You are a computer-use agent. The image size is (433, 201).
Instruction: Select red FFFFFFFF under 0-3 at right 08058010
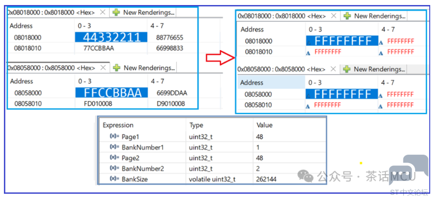(327, 105)
